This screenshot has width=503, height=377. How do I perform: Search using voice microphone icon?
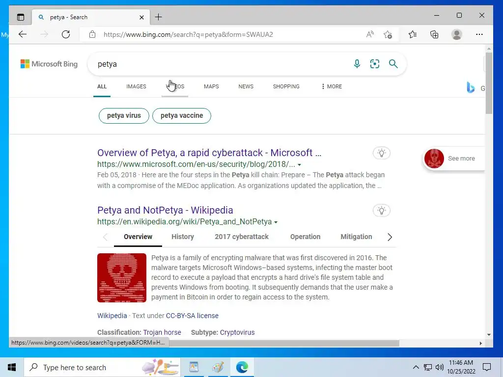coord(357,64)
